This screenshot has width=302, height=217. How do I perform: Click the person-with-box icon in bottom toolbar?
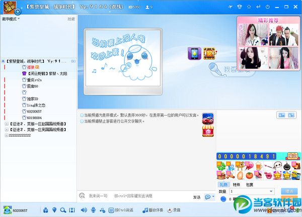click(x=46, y=210)
